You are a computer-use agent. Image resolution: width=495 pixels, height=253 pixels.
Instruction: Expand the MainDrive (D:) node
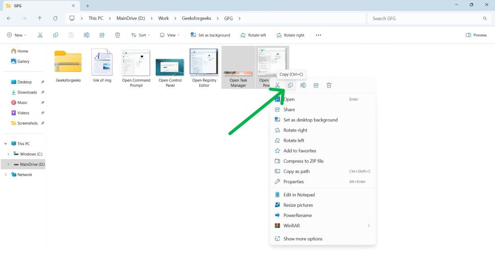click(x=8, y=164)
